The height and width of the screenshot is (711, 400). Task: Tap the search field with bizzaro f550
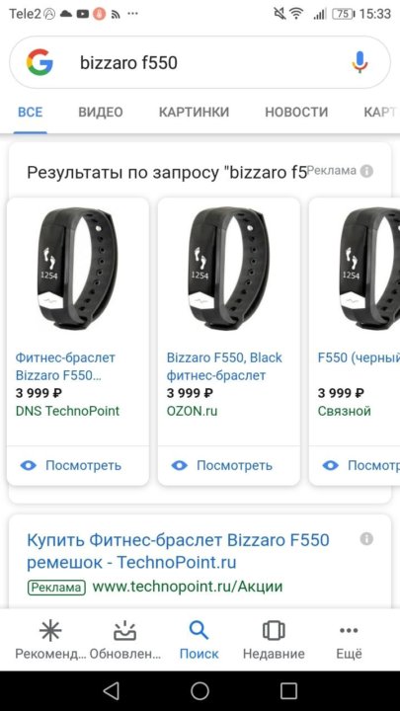tap(200, 62)
